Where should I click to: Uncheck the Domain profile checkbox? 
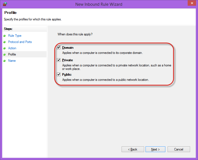(x=59, y=48)
